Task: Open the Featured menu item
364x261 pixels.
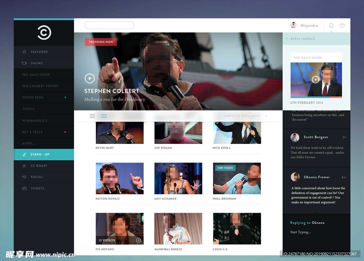Action: 44,52
